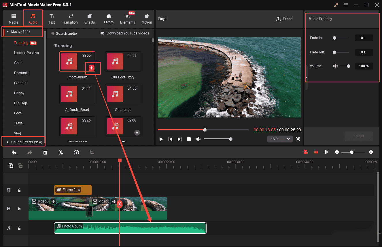Select the Photo Album clip in the audio track
This screenshot has height=247, width=382.
(x=130, y=228)
